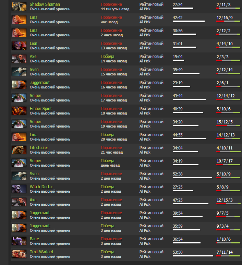Click the Lion hero portrait icon

(x=19, y=46)
